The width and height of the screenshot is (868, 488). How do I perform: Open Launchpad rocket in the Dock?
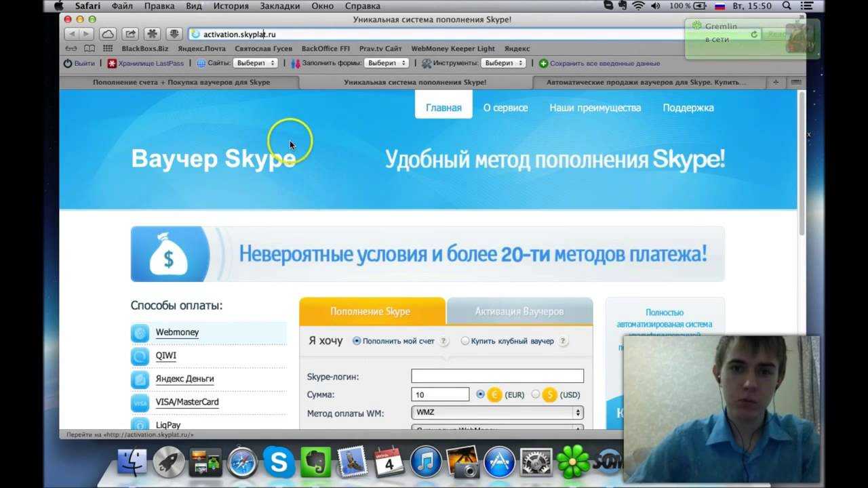169,463
